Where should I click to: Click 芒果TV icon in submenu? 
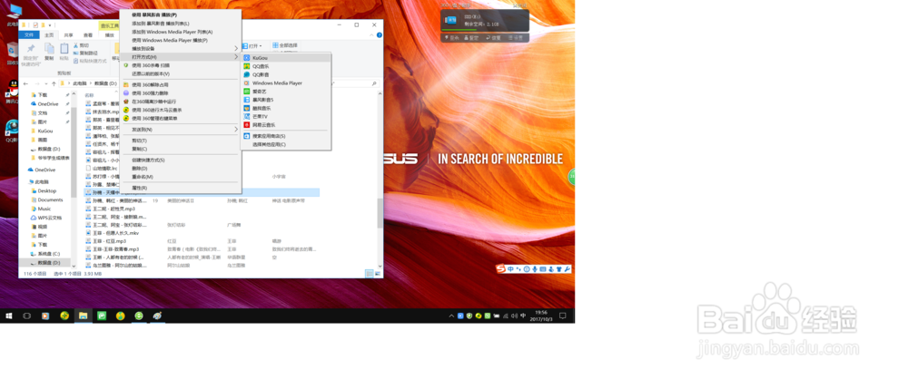247,116
